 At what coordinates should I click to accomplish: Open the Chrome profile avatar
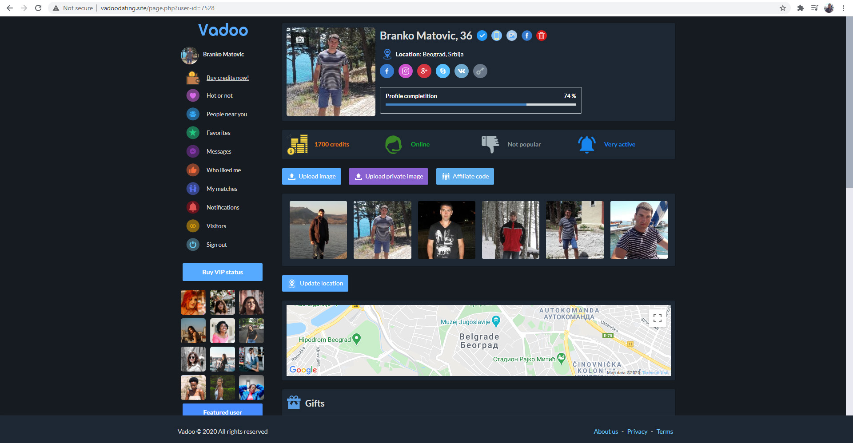[829, 8]
